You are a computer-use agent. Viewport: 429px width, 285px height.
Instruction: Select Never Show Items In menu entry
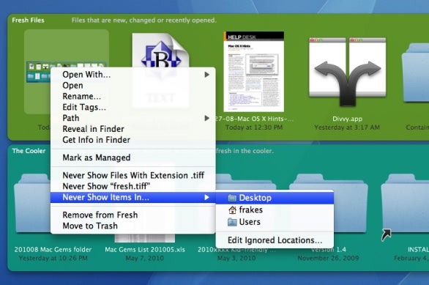[133, 197]
